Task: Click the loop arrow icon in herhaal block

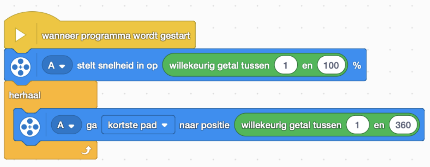Action: [x=87, y=150]
